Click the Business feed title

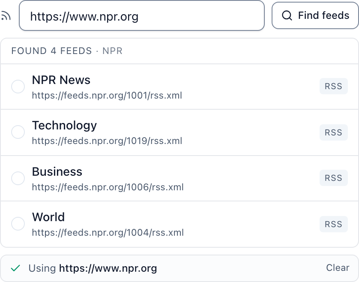coord(57,171)
